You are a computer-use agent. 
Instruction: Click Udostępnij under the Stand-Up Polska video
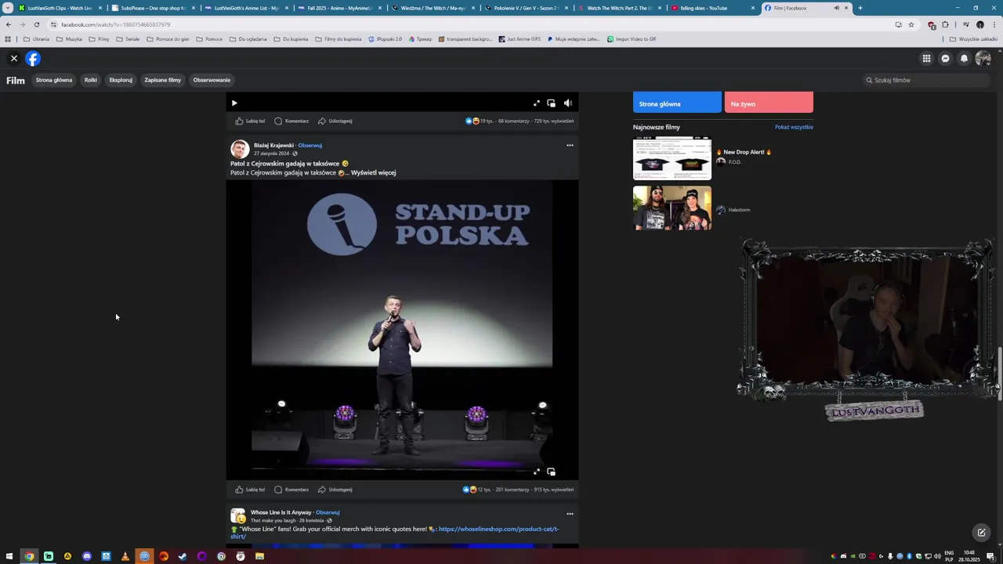pyautogui.click(x=335, y=490)
